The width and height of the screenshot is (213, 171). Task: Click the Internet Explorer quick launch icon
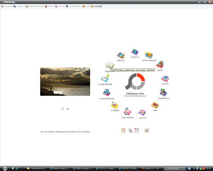click(17, 168)
